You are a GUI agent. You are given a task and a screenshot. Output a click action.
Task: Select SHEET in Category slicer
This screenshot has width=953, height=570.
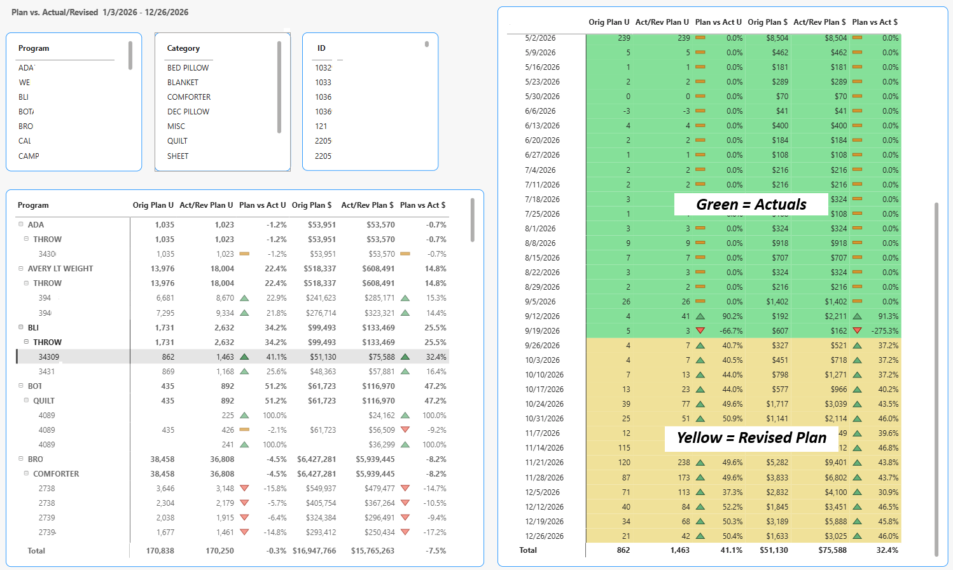coord(177,156)
